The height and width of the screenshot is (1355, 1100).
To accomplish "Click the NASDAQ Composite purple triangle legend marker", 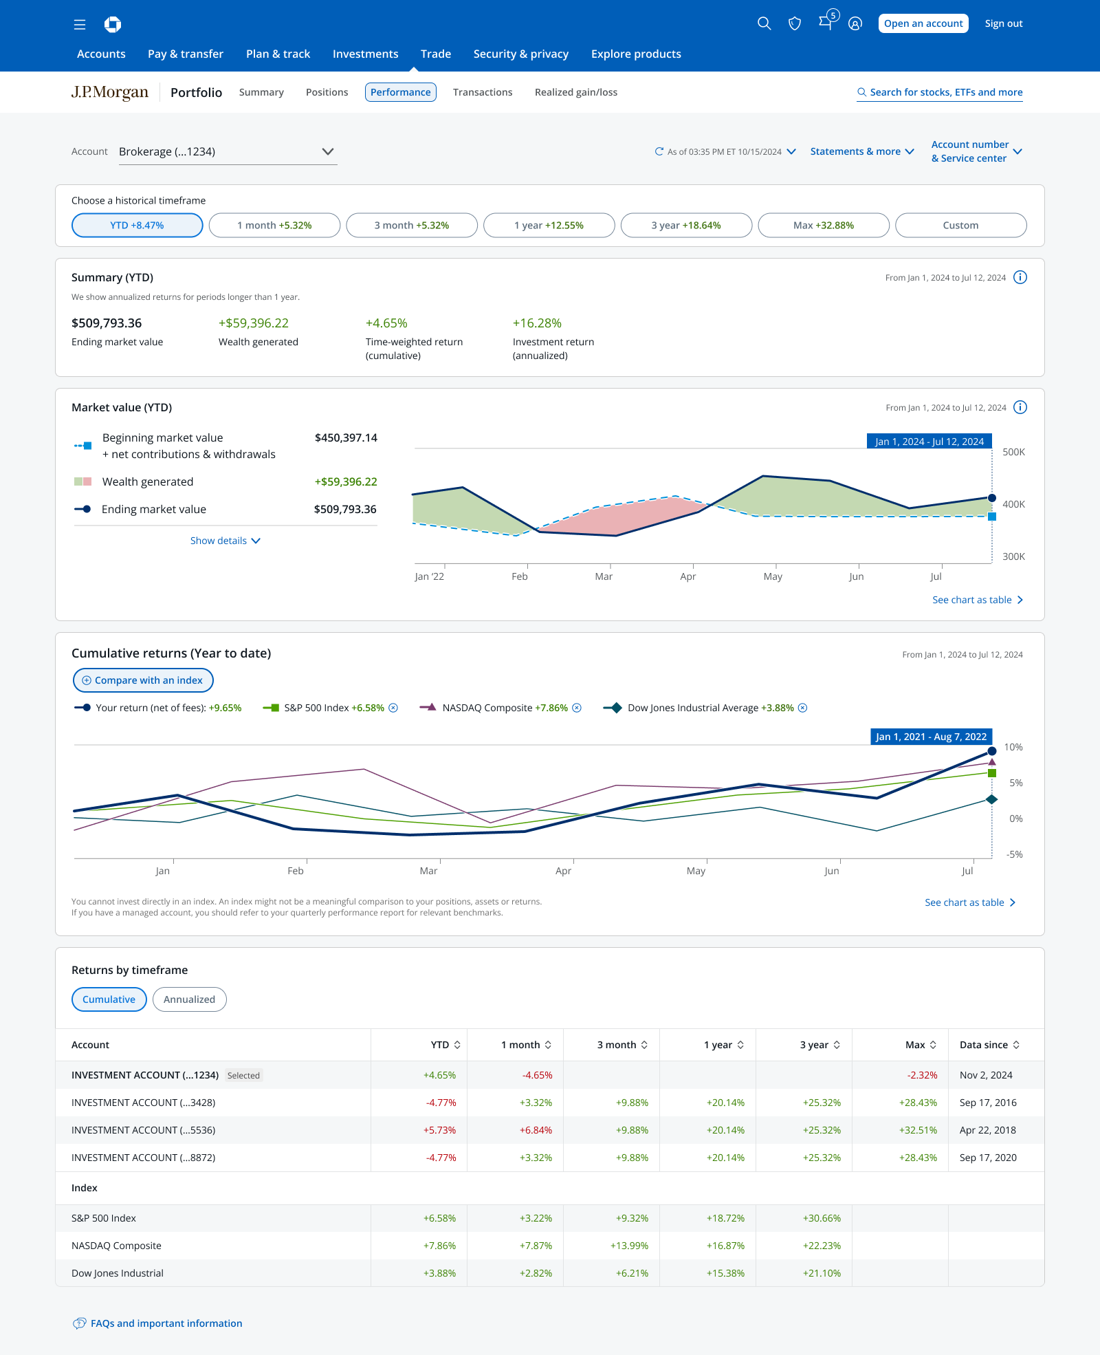I will point(428,708).
